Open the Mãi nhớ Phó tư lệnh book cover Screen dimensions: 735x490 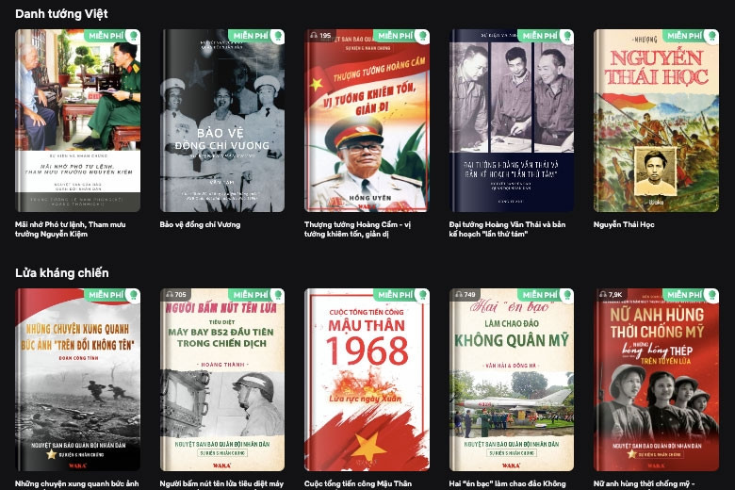(77, 121)
